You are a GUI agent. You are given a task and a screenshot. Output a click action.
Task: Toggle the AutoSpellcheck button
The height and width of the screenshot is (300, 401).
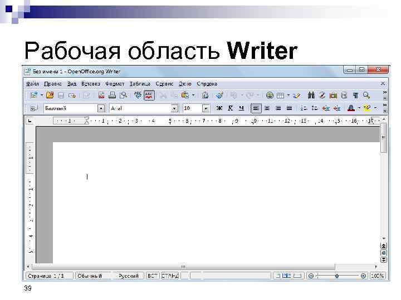point(149,96)
